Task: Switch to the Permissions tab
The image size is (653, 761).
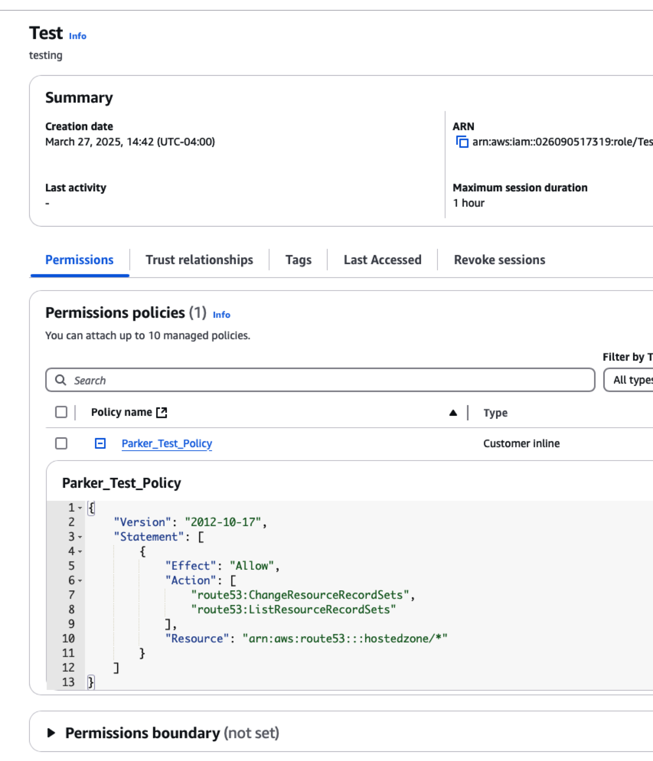Action: pyautogui.click(x=79, y=260)
